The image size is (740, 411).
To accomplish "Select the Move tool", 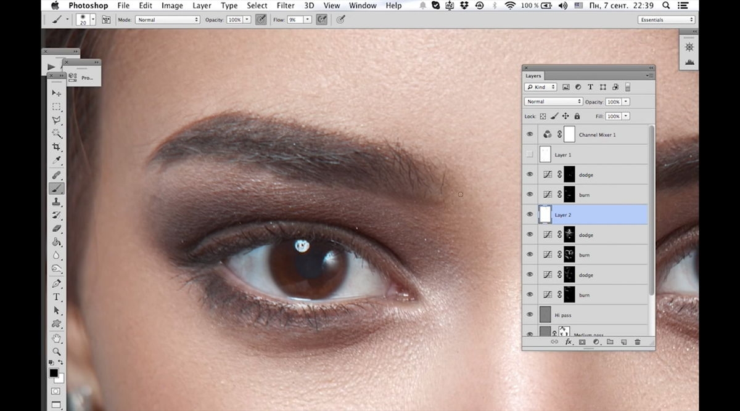I will [56, 93].
